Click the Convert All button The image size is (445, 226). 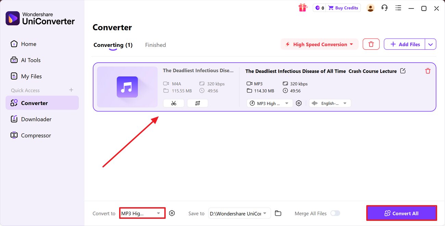(x=402, y=213)
